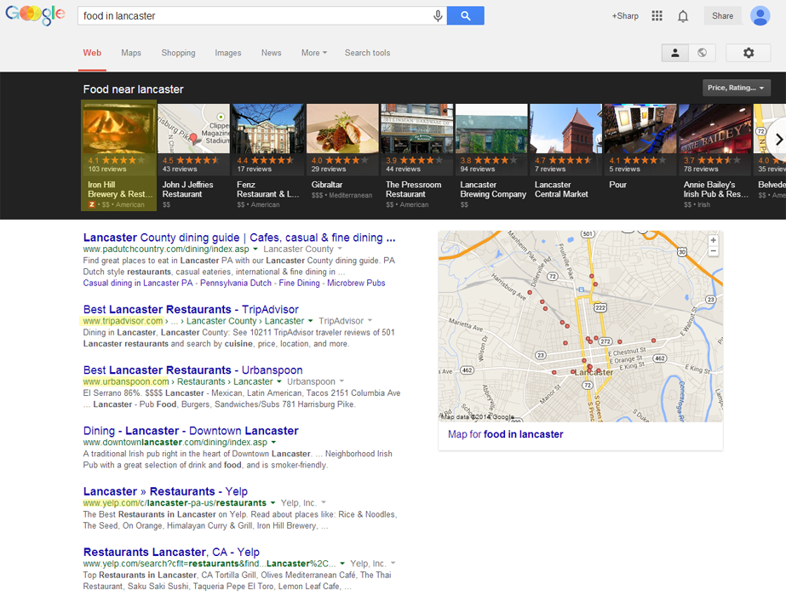Open the Fine Dining sitelink

pos(299,284)
